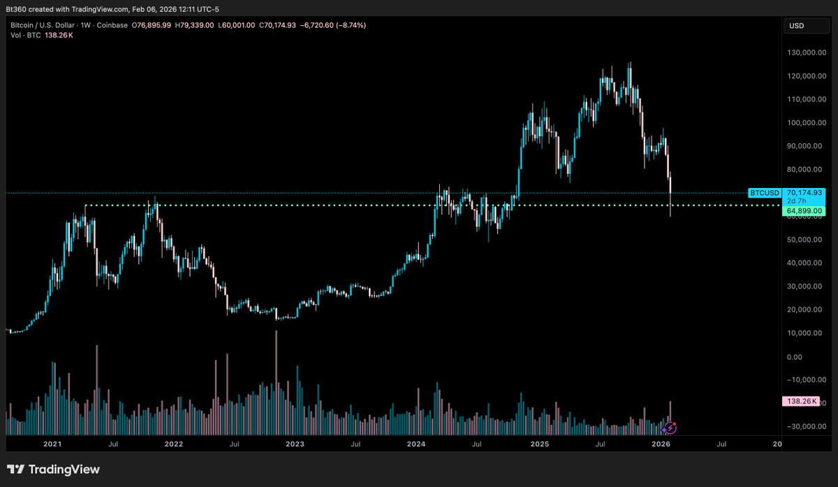Click the 2023 label on the time axis
838x487 pixels.
[x=295, y=444]
